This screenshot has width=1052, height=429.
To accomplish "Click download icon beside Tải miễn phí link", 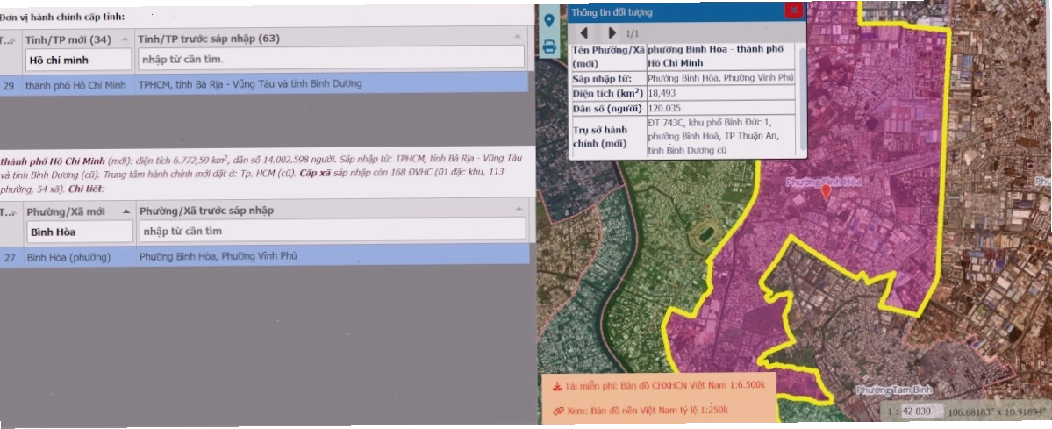I will click(557, 386).
